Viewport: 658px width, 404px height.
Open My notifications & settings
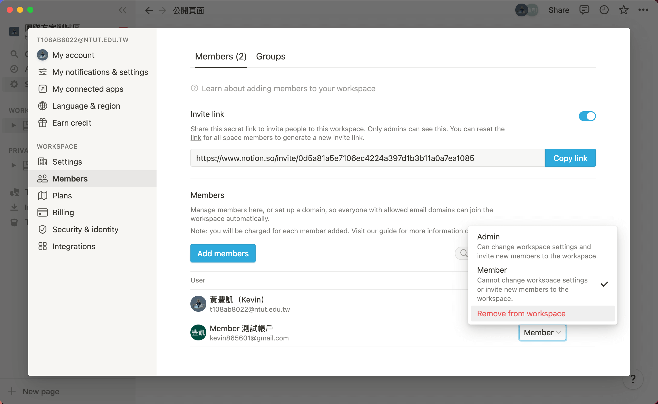pyautogui.click(x=92, y=72)
